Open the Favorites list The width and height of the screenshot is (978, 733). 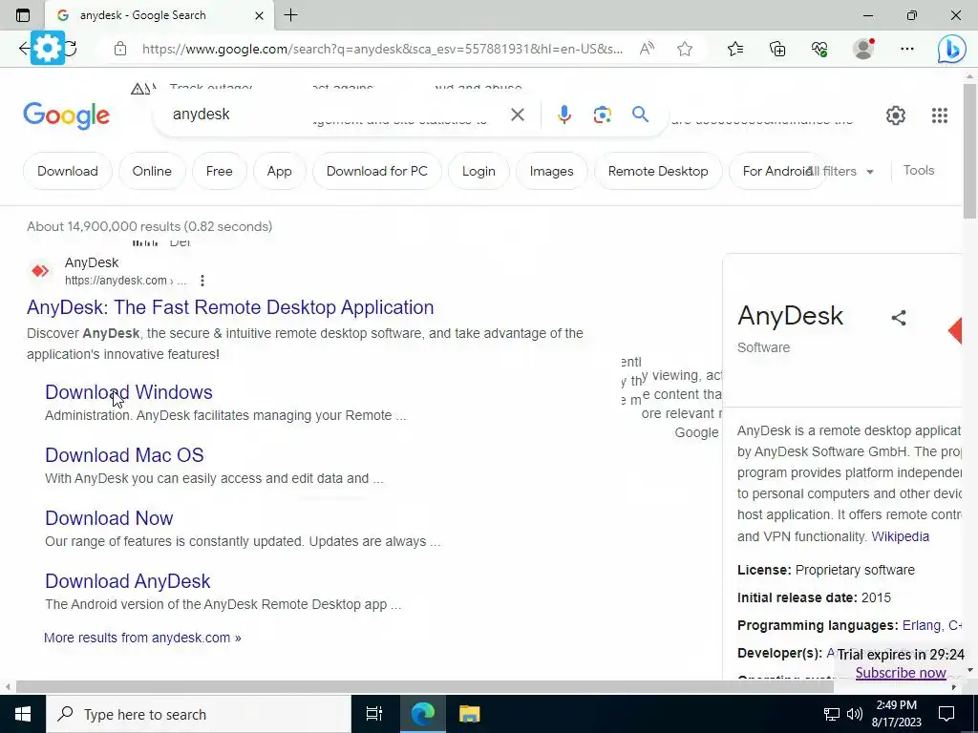point(735,49)
